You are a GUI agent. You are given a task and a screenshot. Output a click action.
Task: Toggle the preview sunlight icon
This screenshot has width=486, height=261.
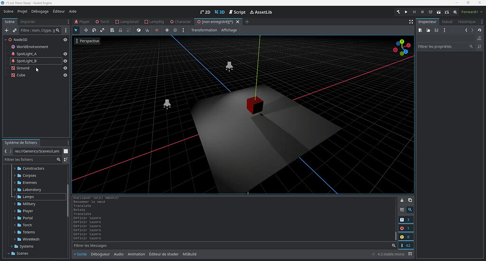(167, 30)
